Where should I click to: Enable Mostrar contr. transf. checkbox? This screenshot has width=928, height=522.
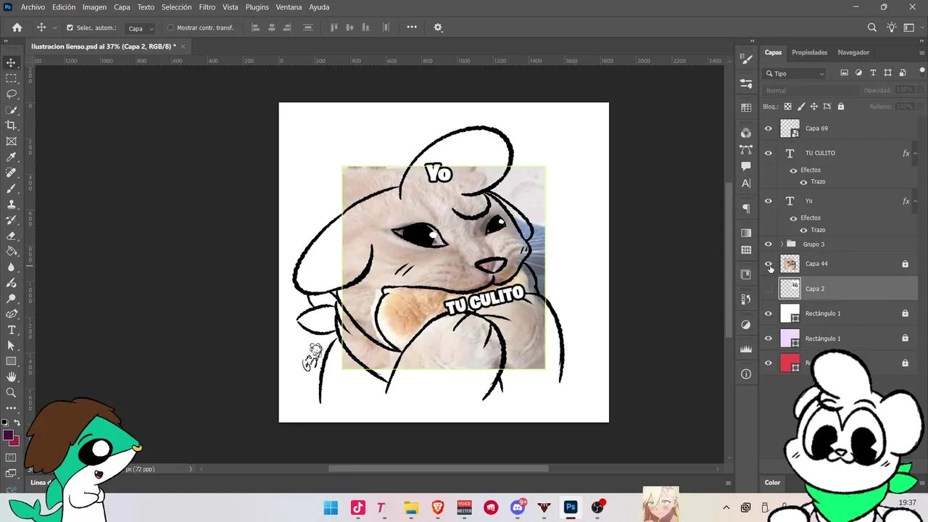click(170, 28)
